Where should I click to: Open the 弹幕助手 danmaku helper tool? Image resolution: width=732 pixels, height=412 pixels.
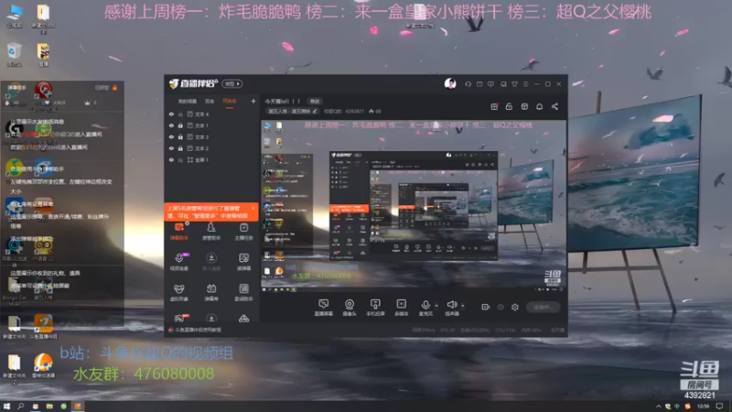pyautogui.click(x=178, y=232)
